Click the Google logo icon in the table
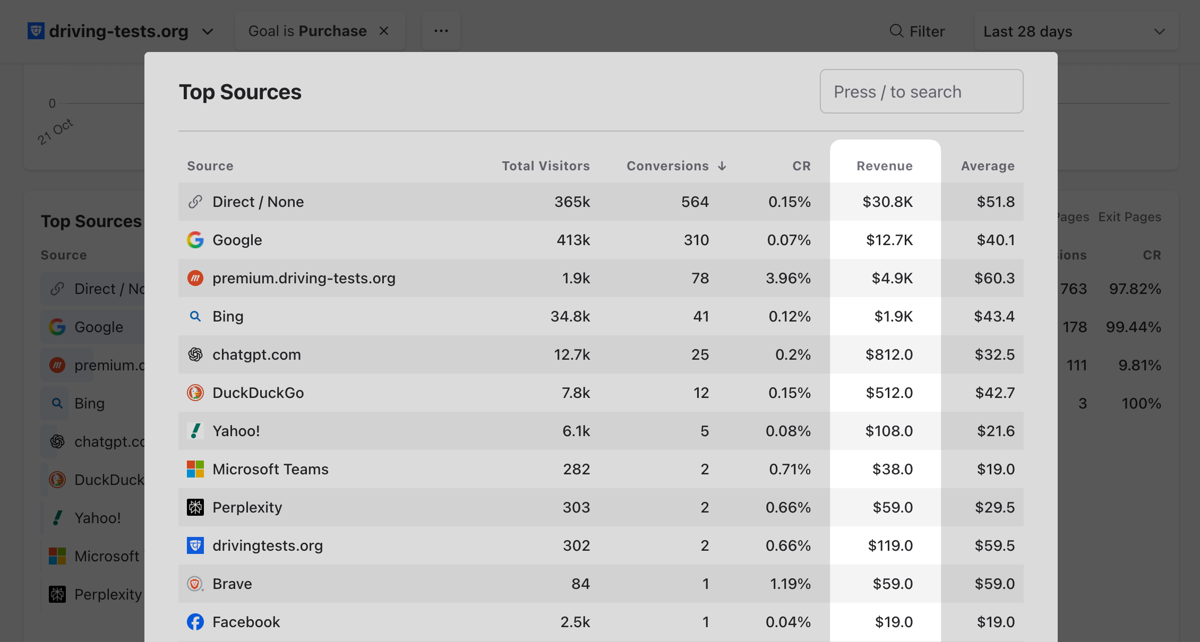Viewport: 1200px width, 642px height. pyautogui.click(x=195, y=240)
